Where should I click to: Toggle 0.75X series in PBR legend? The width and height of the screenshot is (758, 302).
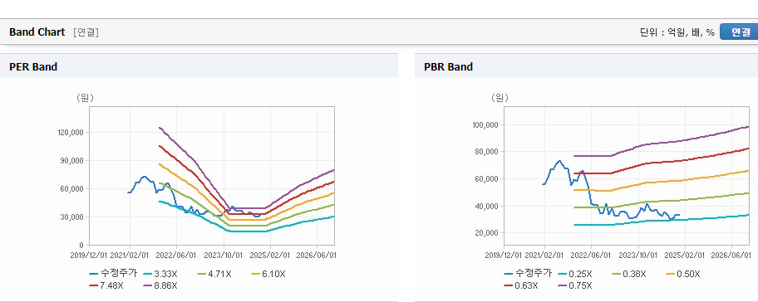(x=575, y=285)
